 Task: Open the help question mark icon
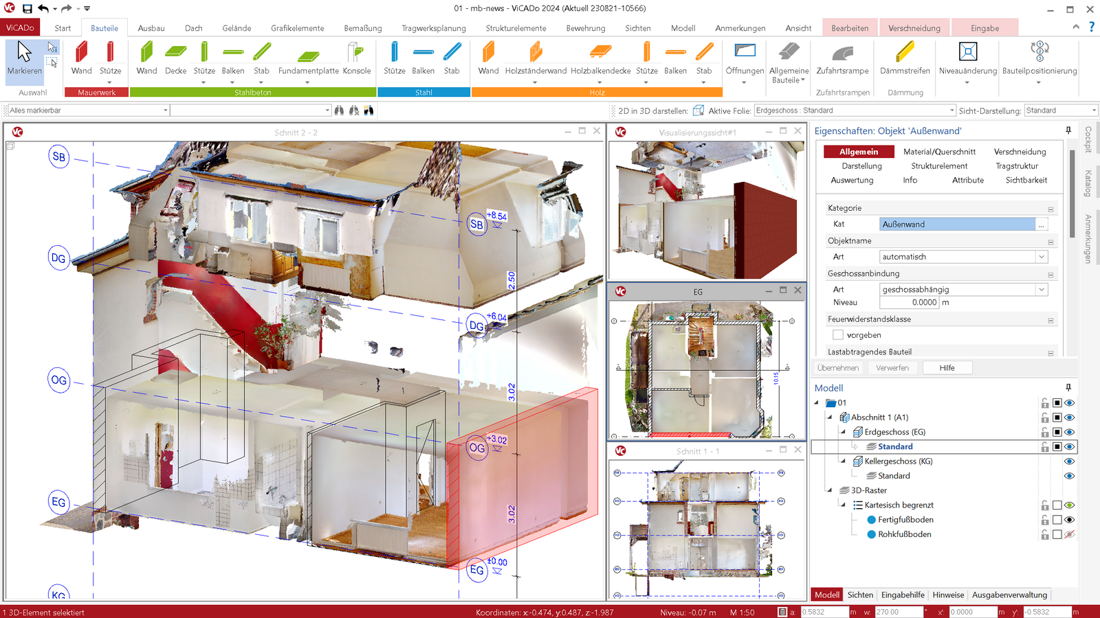click(x=1091, y=27)
